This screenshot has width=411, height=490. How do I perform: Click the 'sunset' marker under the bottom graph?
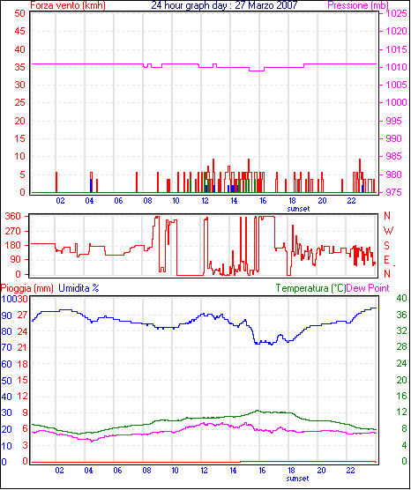click(297, 479)
